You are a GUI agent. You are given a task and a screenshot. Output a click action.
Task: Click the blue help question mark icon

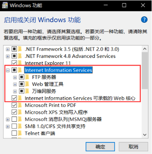pyautogui.click(x=144, y=20)
